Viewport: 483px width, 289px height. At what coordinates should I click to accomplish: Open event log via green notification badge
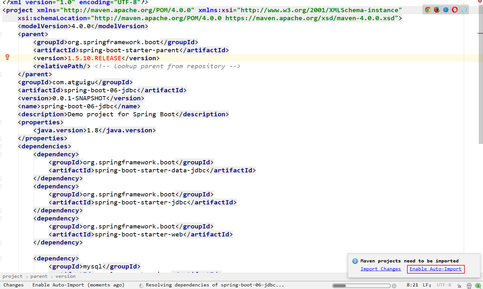[x=478, y=285]
